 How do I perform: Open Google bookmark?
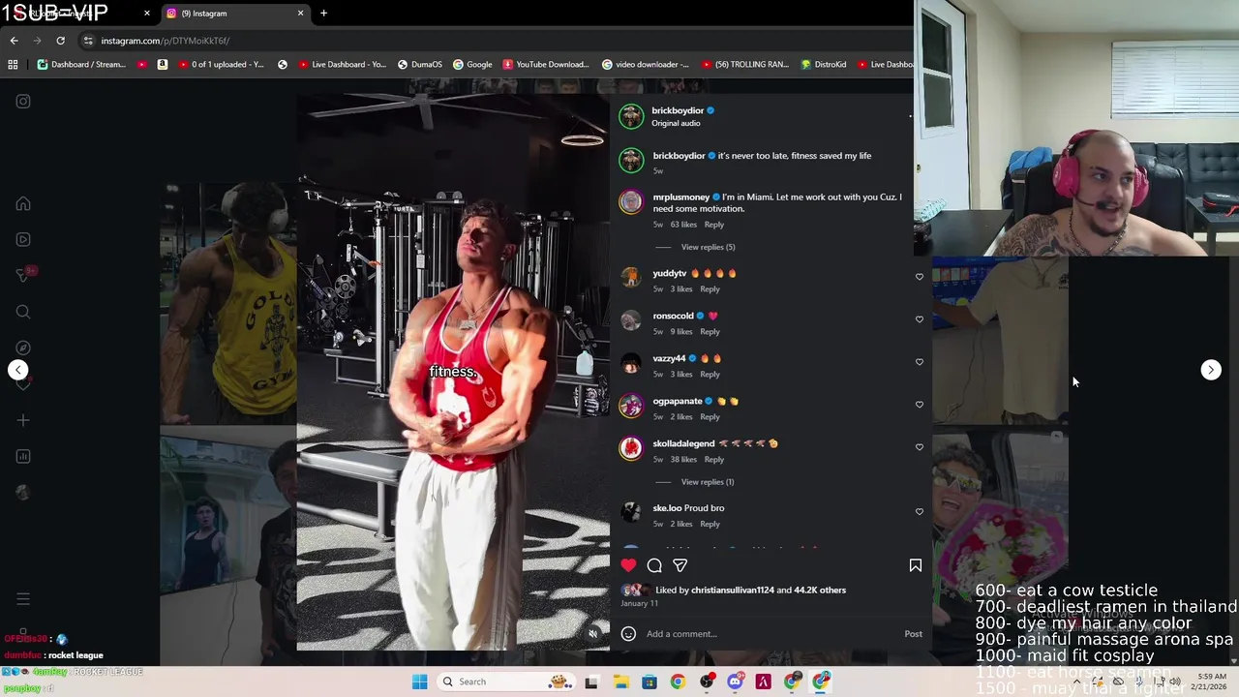click(472, 65)
